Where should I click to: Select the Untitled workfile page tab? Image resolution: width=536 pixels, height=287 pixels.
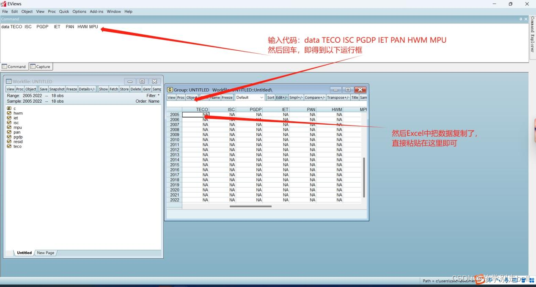click(24, 253)
